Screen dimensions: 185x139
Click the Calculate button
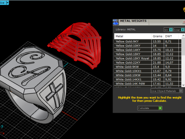(150, 108)
